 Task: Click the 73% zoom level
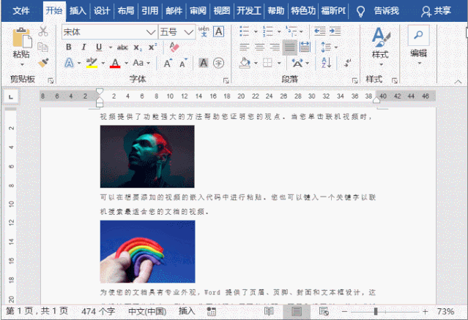pyautogui.click(x=445, y=312)
